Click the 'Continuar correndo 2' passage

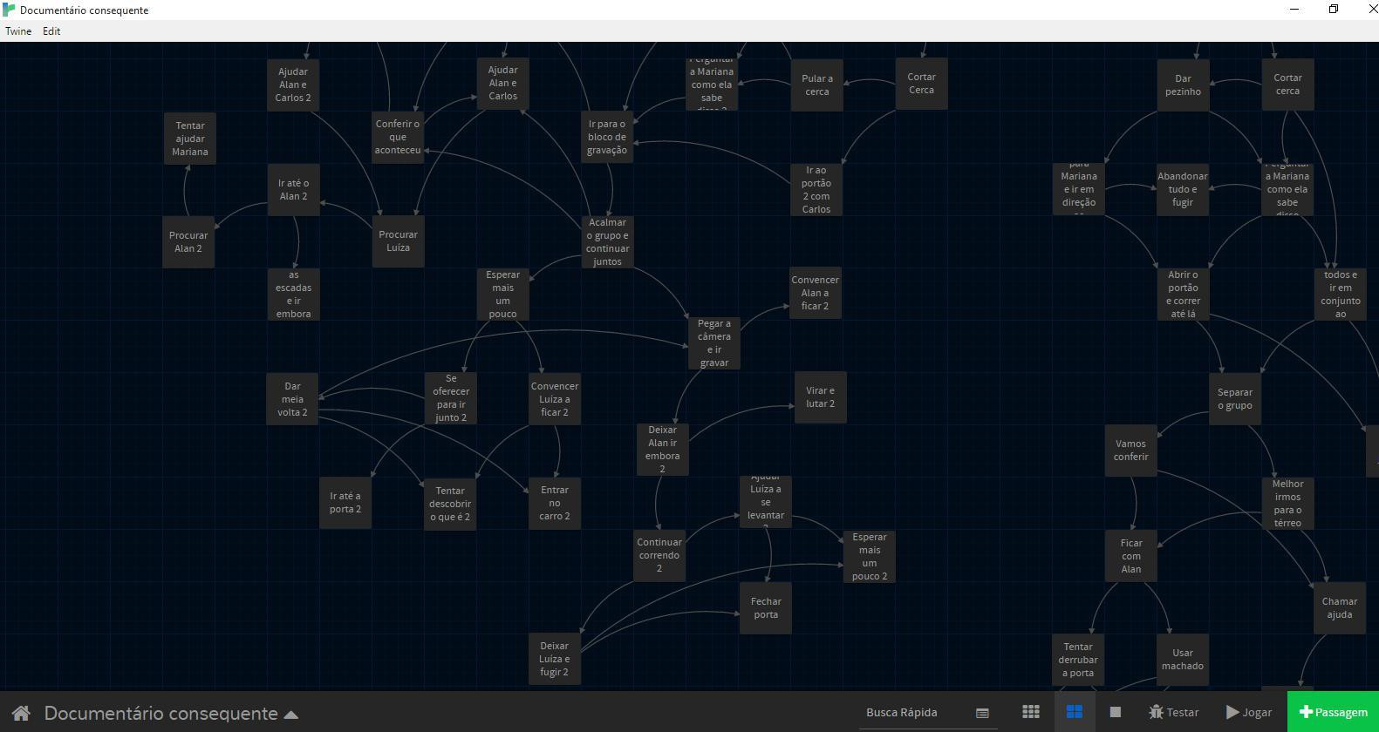(659, 555)
